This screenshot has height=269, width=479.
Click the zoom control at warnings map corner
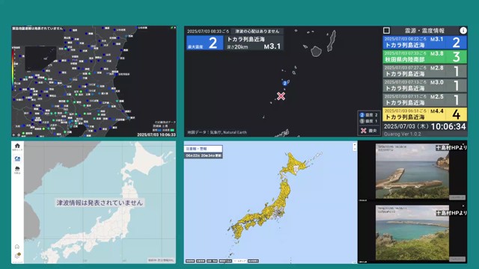(354, 146)
